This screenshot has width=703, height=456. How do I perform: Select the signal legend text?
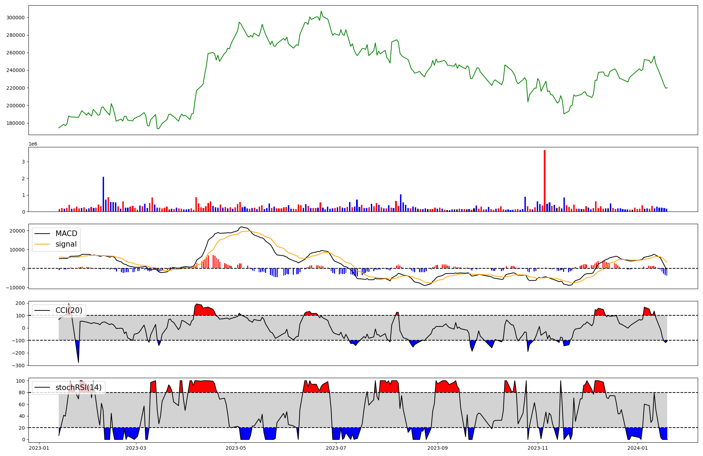[66, 244]
